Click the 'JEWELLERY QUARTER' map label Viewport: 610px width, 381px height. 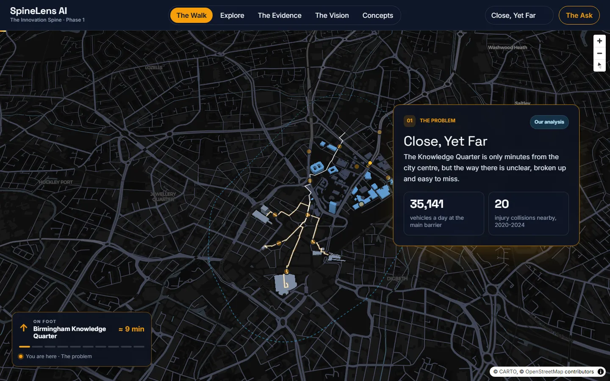pos(163,196)
